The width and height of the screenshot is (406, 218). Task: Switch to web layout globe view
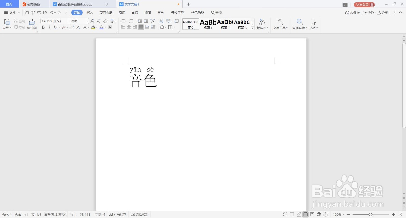coord(319,214)
